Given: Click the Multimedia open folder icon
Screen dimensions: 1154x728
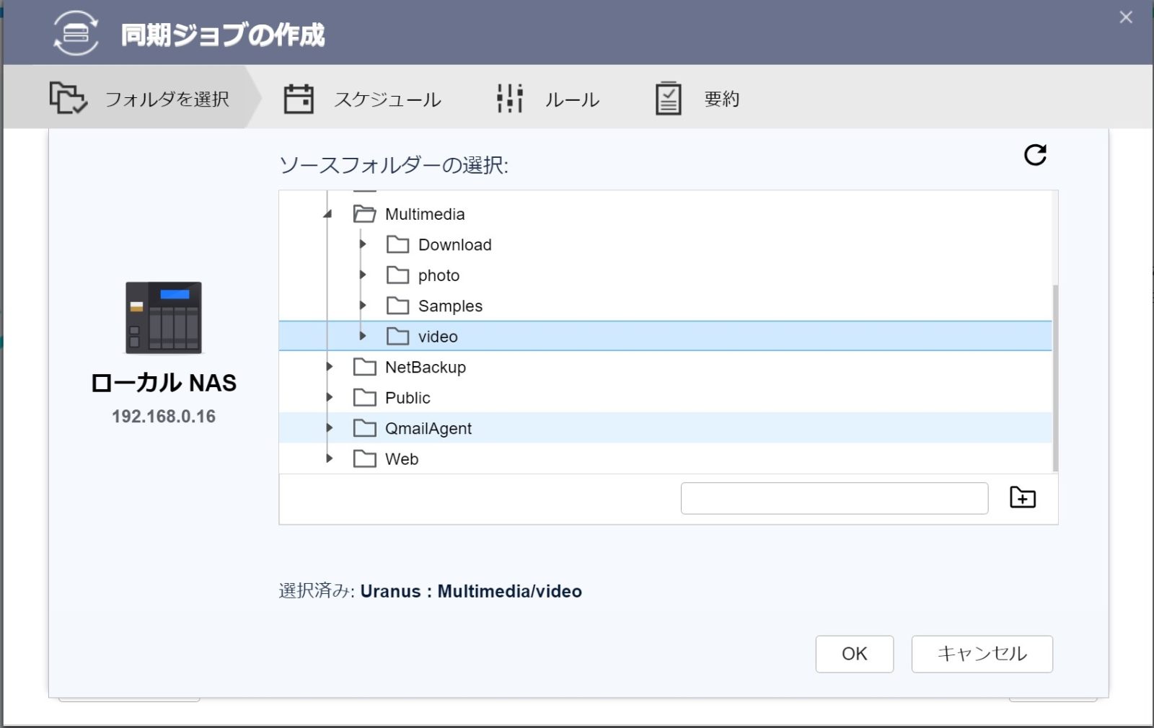Looking at the screenshot, I should click(364, 214).
